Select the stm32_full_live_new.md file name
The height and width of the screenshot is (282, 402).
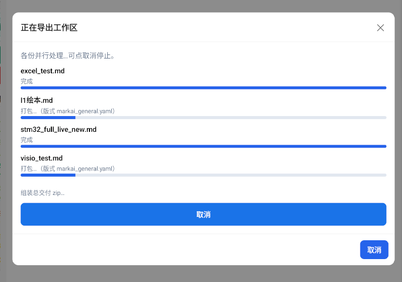click(x=58, y=129)
